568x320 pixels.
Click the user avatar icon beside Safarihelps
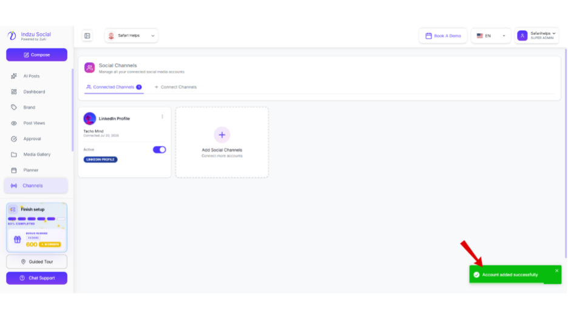coord(522,35)
